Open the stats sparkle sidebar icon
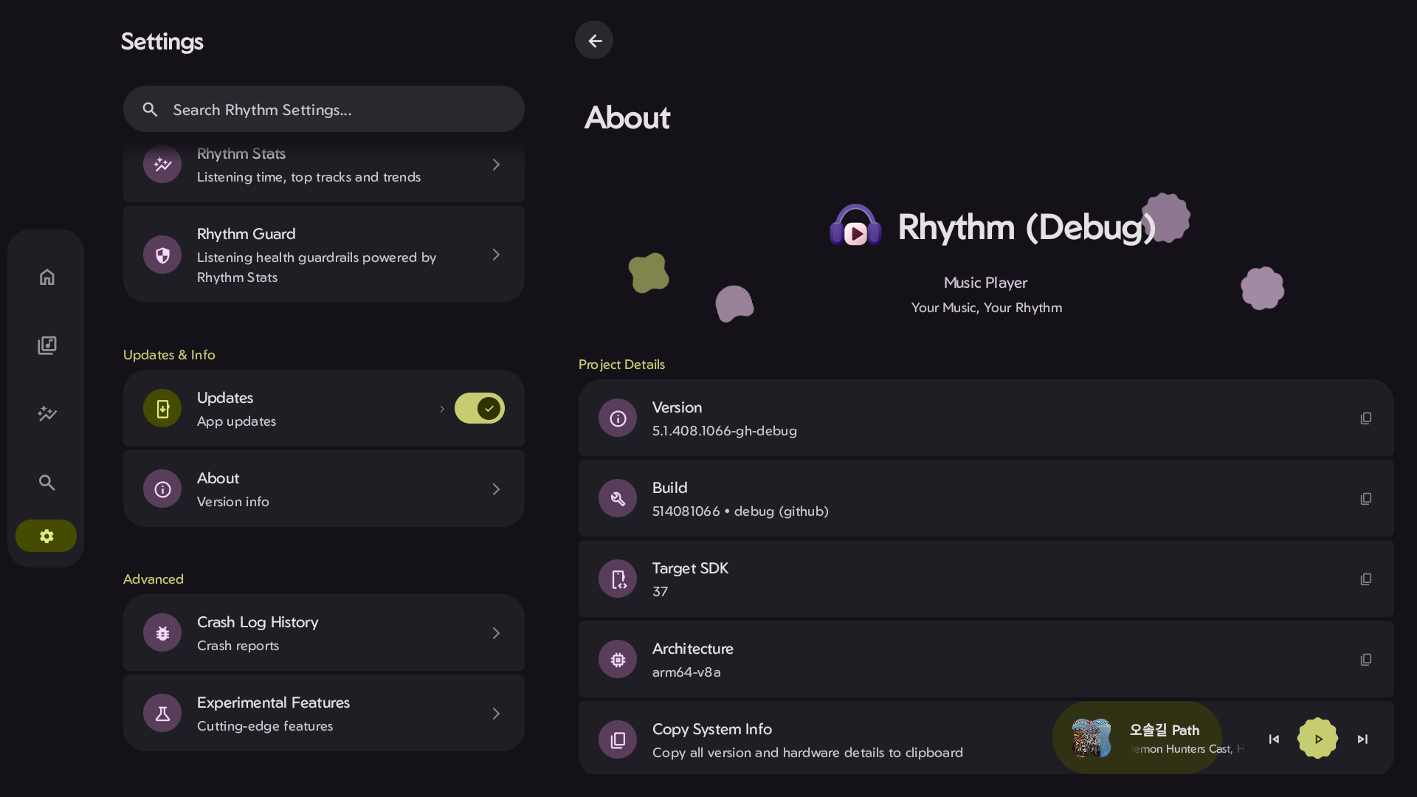The height and width of the screenshot is (797, 1417). (x=46, y=413)
